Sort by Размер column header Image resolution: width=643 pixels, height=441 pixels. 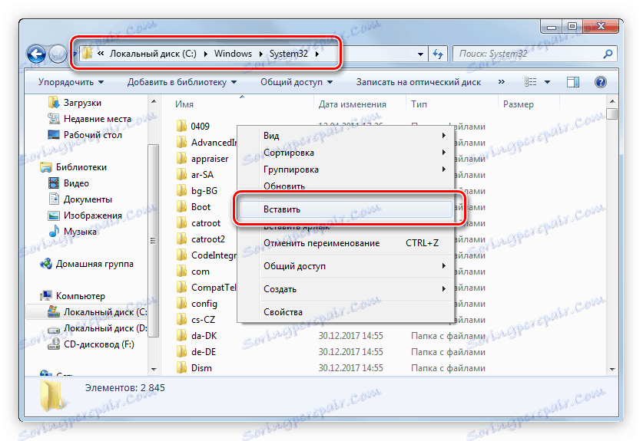[529, 104]
